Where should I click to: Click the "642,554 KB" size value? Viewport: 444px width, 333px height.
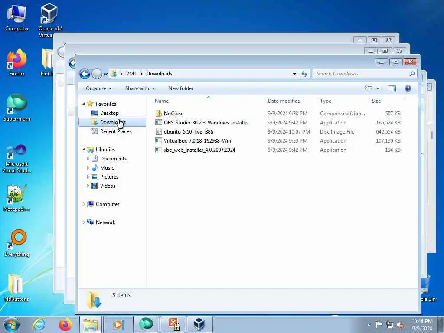[388, 132]
